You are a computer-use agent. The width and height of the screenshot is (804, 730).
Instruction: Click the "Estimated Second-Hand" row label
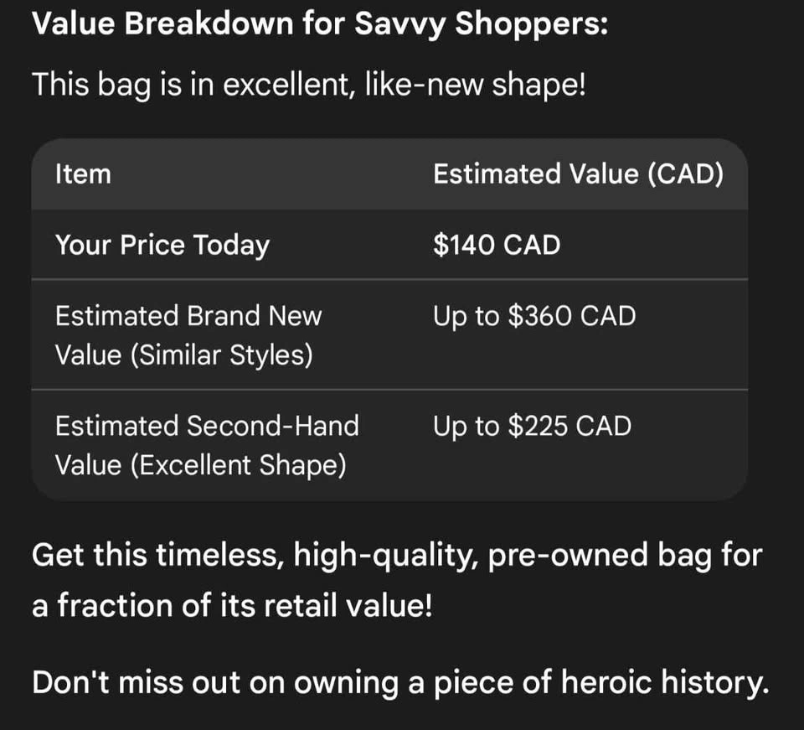[207, 426]
